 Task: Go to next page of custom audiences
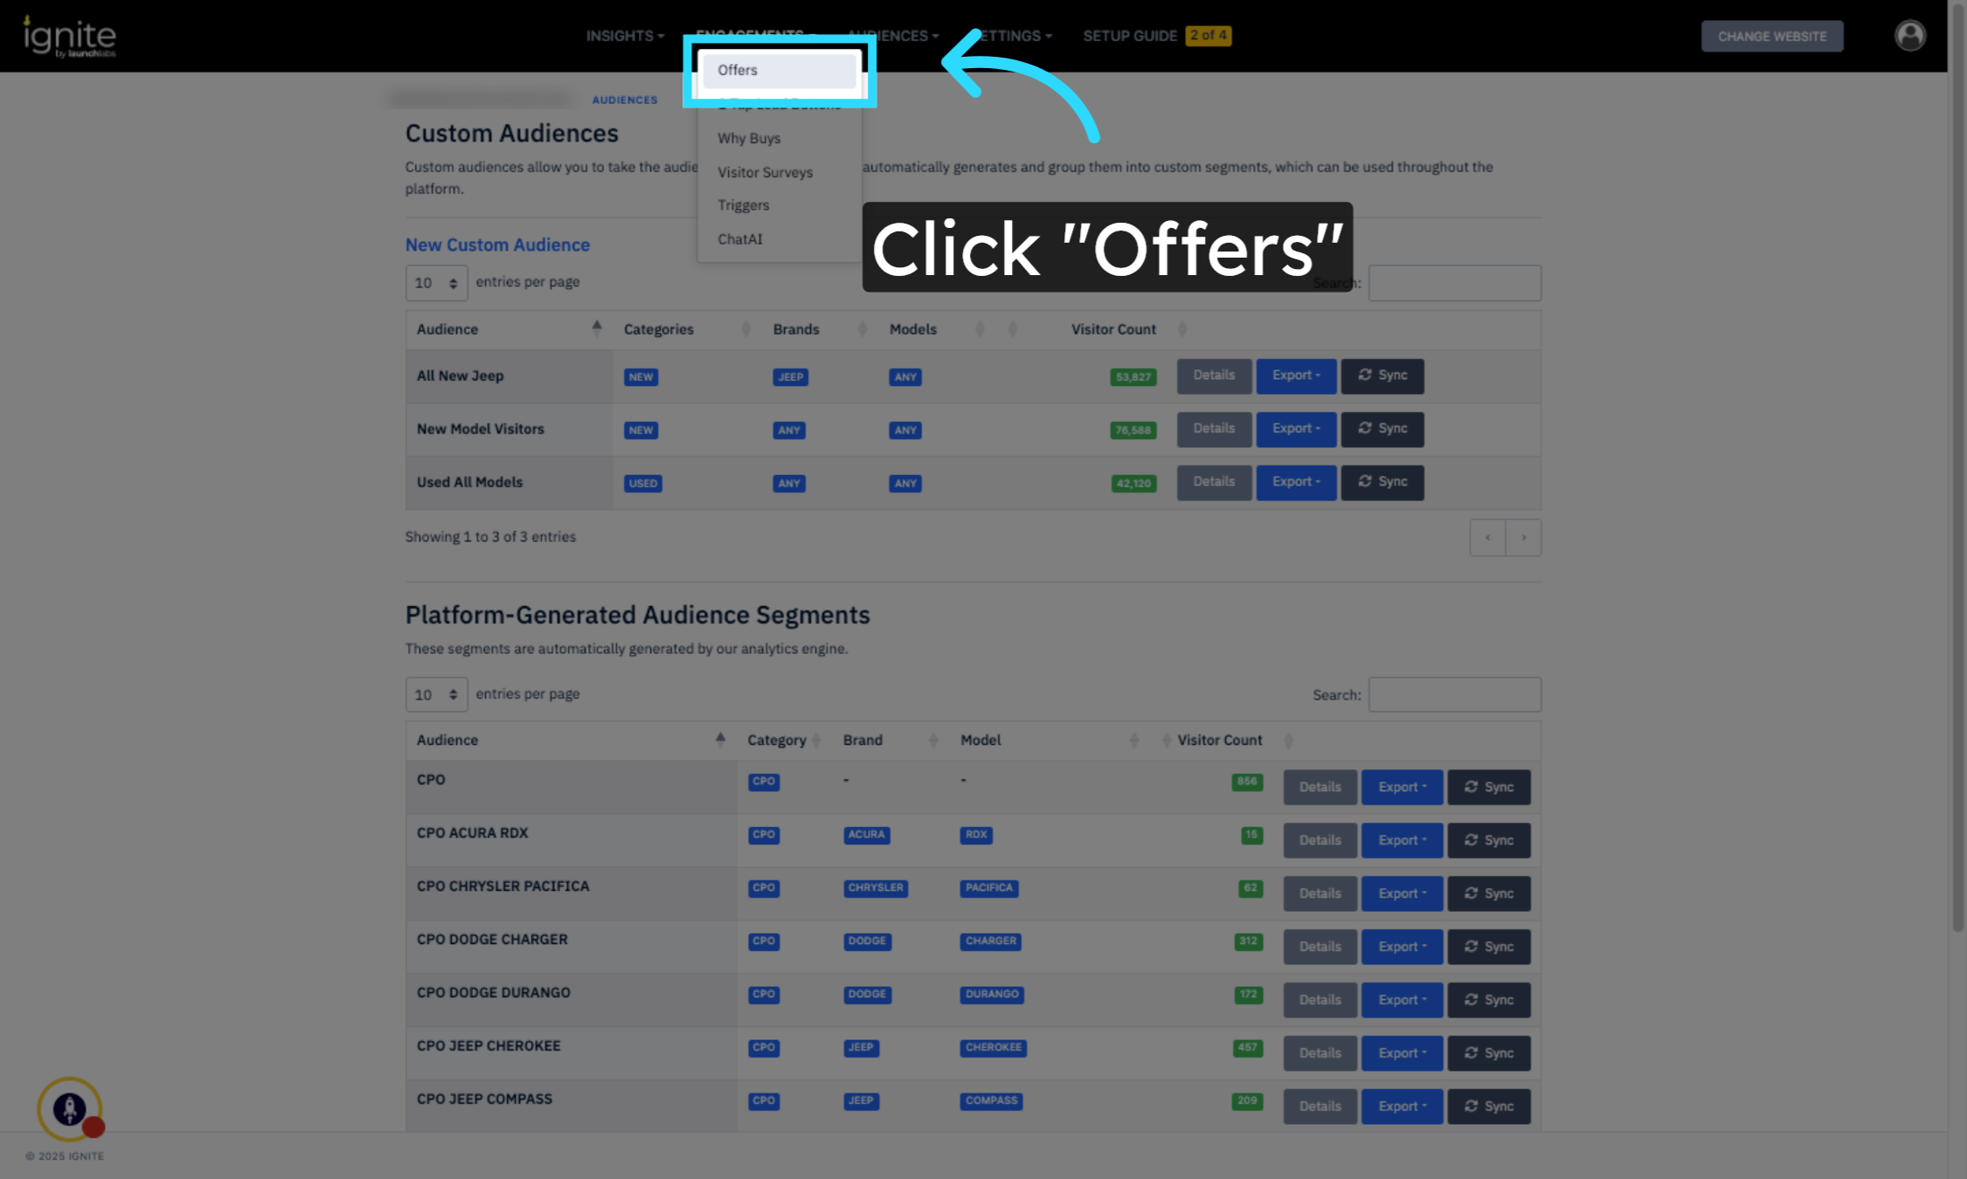point(1523,538)
